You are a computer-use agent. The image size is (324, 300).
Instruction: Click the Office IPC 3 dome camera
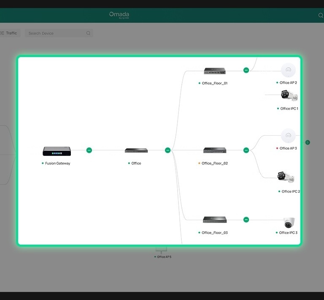point(289,223)
